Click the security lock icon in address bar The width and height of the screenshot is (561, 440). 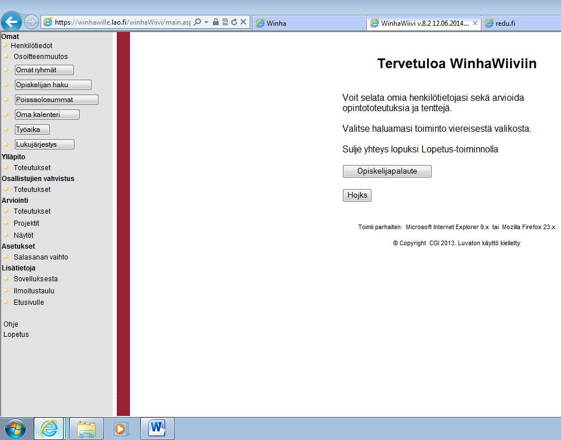[215, 22]
